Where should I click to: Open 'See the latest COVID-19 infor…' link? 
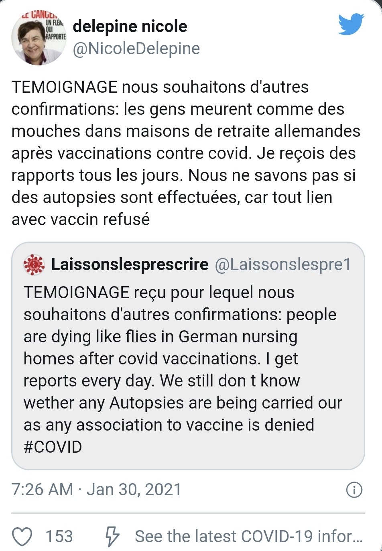248,537
